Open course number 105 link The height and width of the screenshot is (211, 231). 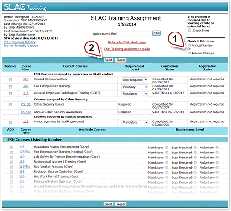(22, 147)
